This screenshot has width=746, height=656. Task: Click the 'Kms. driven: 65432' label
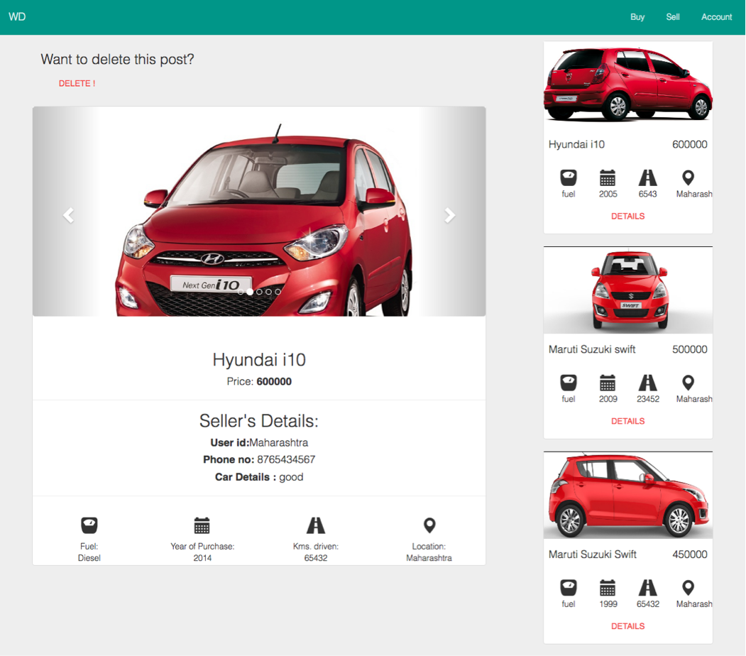pos(315,552)
